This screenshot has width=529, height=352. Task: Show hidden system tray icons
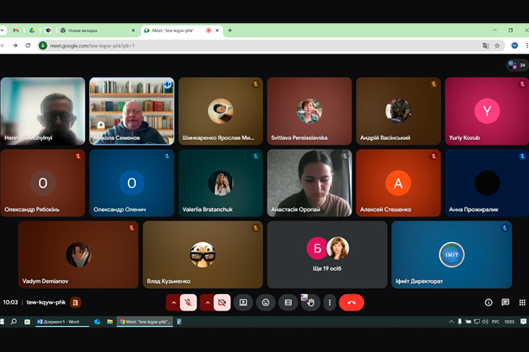pos(451,321)
